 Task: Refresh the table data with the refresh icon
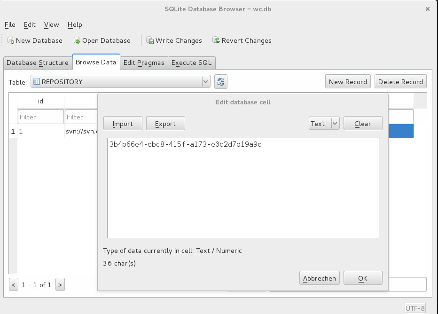(x=221, y=82)
